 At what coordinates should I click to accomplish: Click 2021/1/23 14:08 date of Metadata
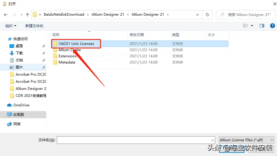click(x=144, y=62)
